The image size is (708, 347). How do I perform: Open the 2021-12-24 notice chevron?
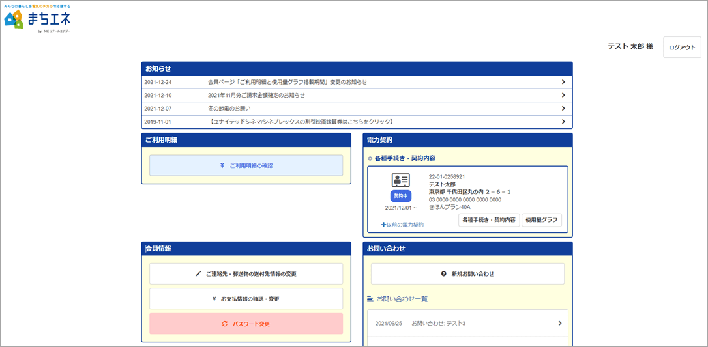pyautogui.click(x=563, y=82)
